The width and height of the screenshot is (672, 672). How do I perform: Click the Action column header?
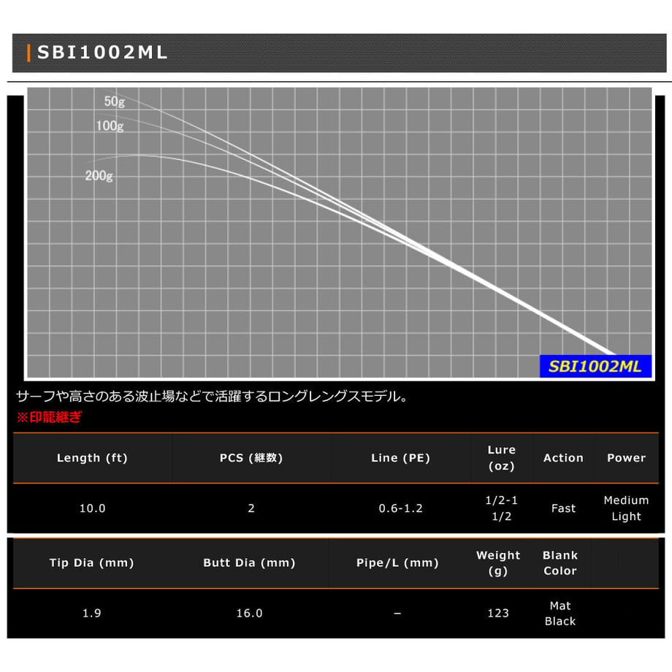click(563, 458)
